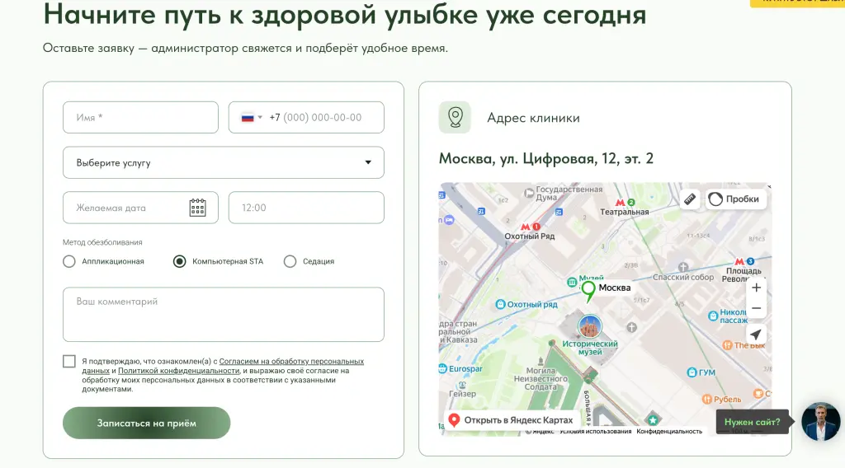Screen dimensions: 845x468
Task: Open the map "Условия использования" link
Action: pos(595,432)
